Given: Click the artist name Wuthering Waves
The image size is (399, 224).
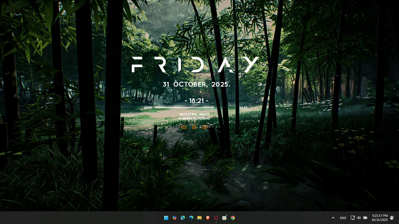Looking at the screenshot, I should (x=194, y=114).
